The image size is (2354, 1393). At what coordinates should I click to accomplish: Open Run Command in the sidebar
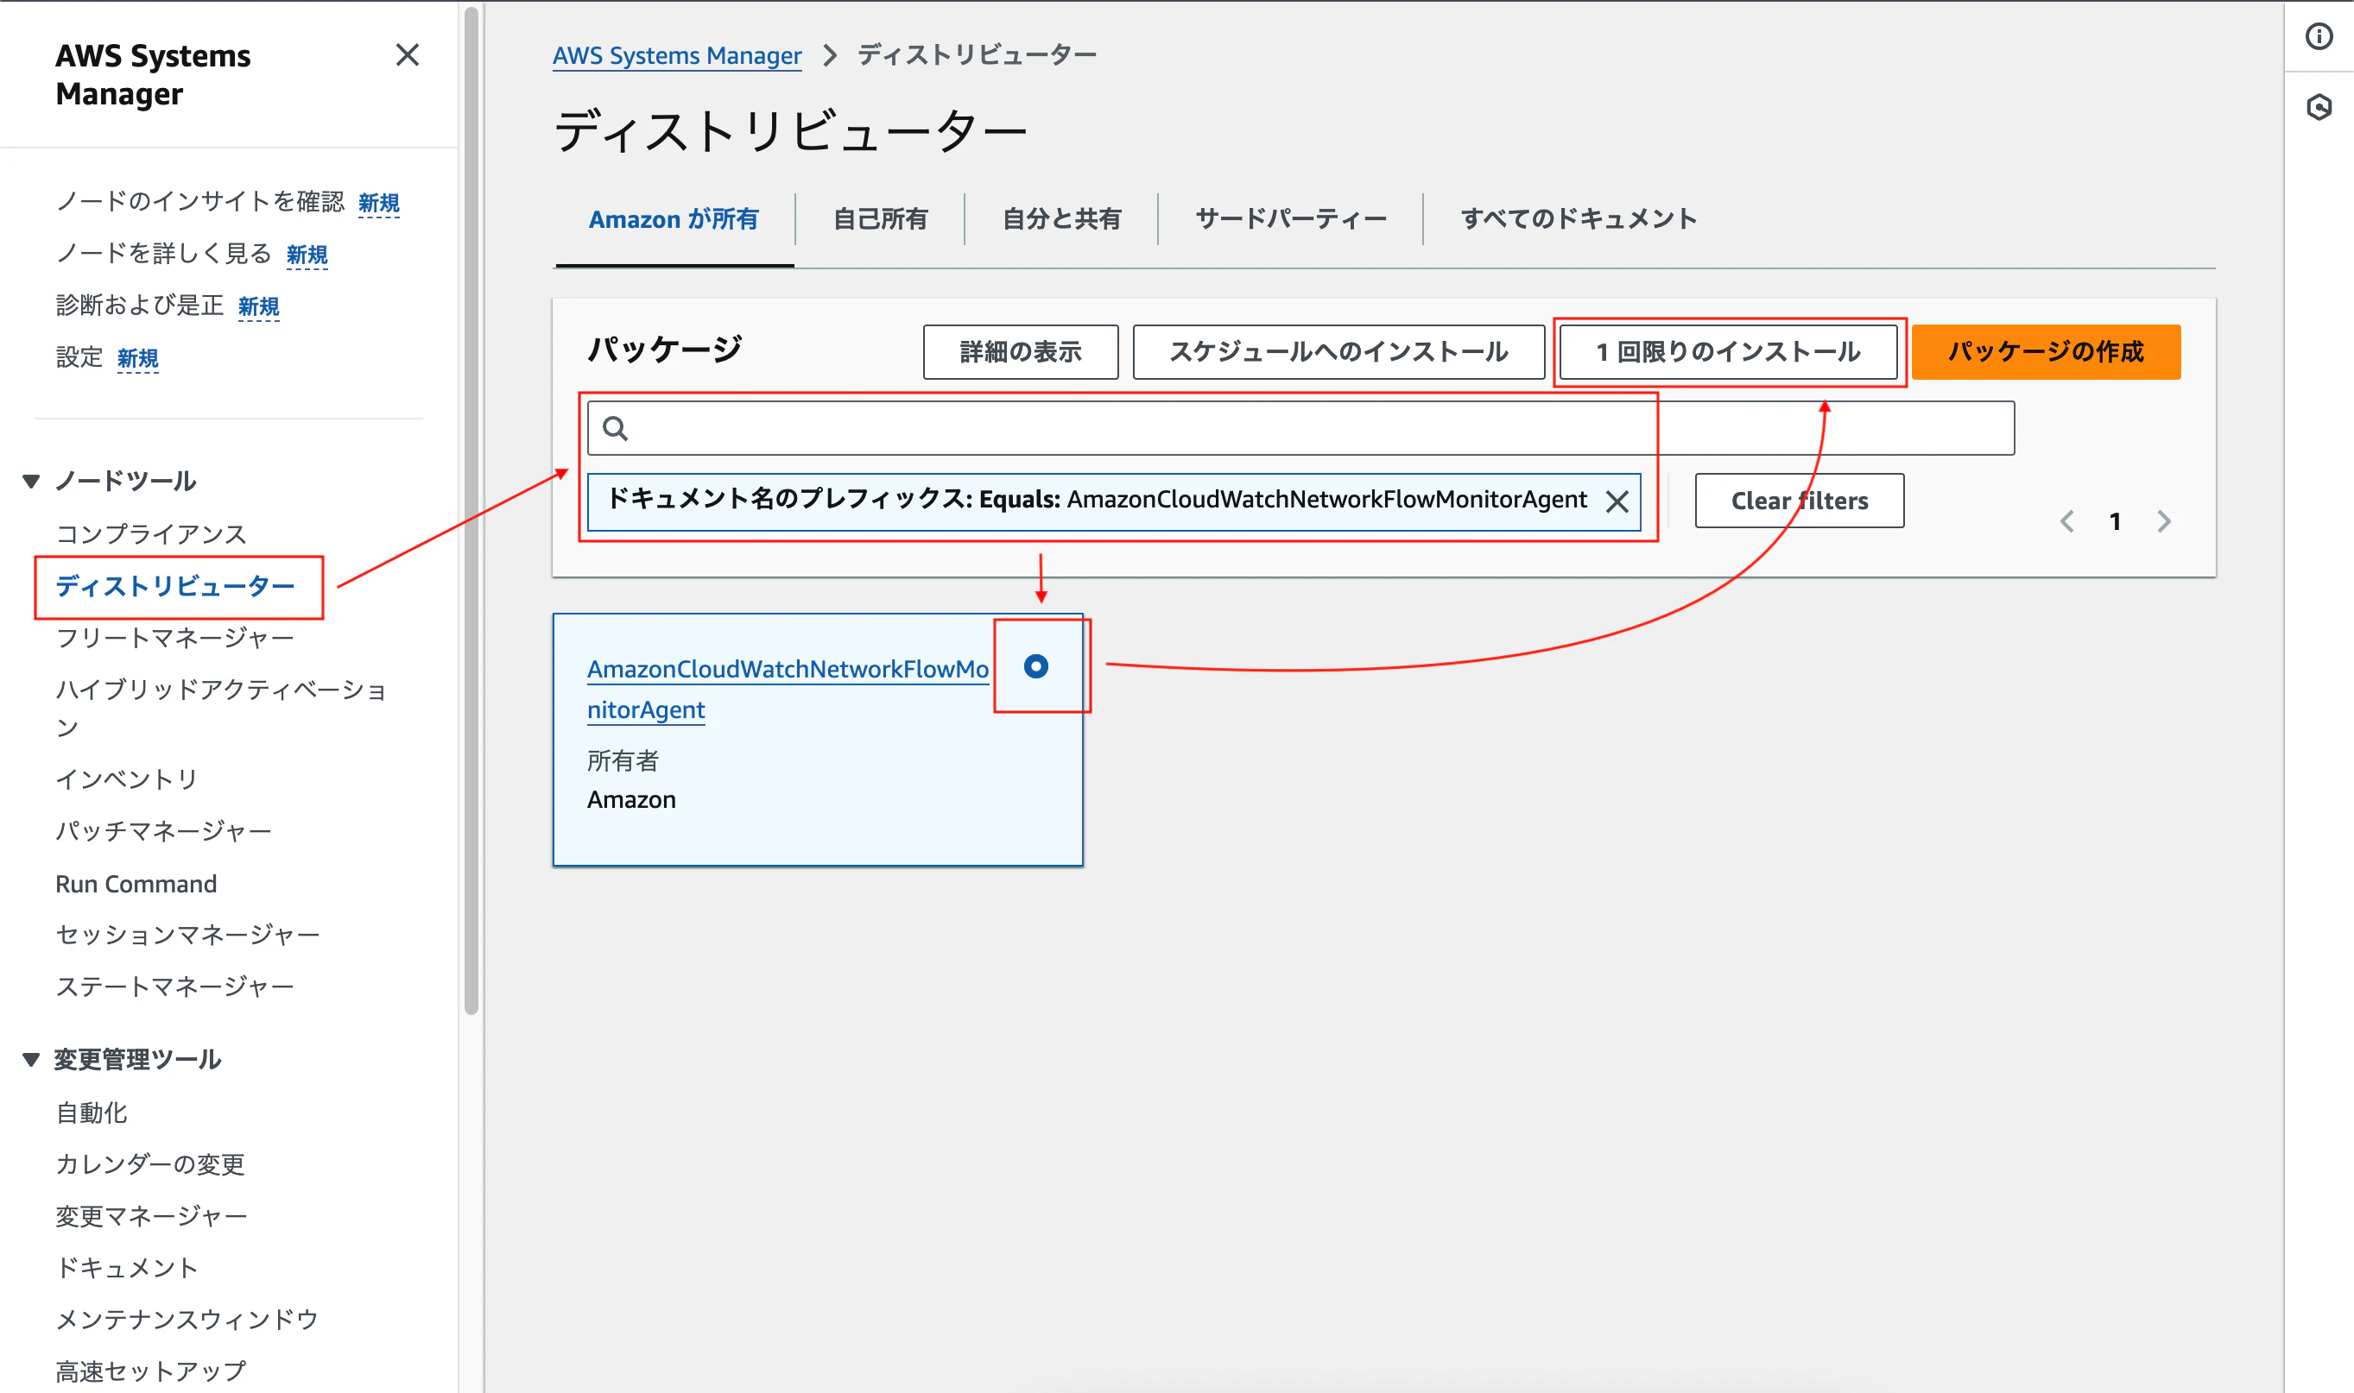[x=136, y=883]
